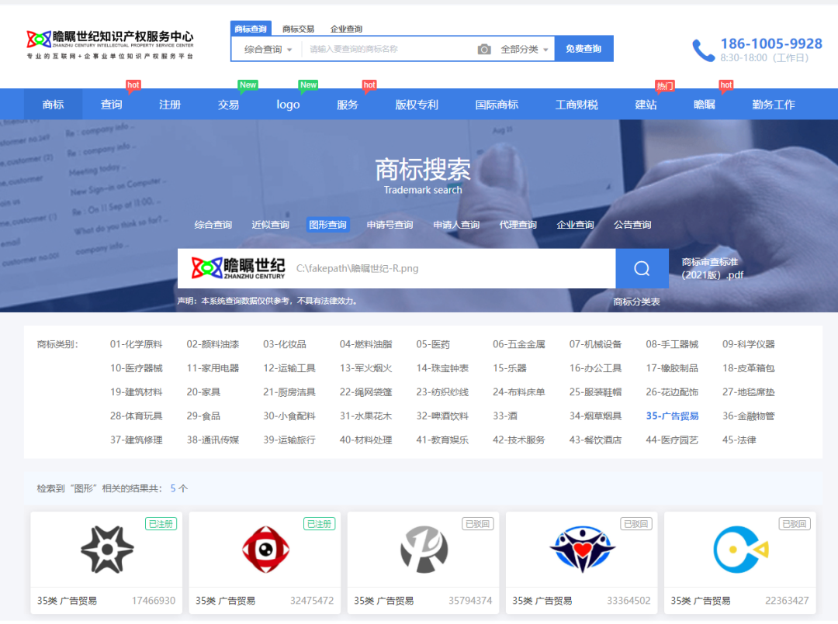Viewport: 838px width, 624px height.
Task: Open the blue people-heart trademark result 33364502
Action: [x=581, y=550]
